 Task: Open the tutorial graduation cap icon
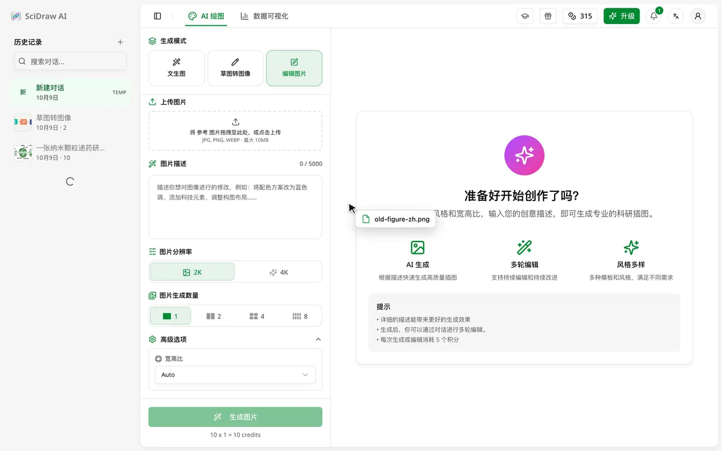coord(525,16)
